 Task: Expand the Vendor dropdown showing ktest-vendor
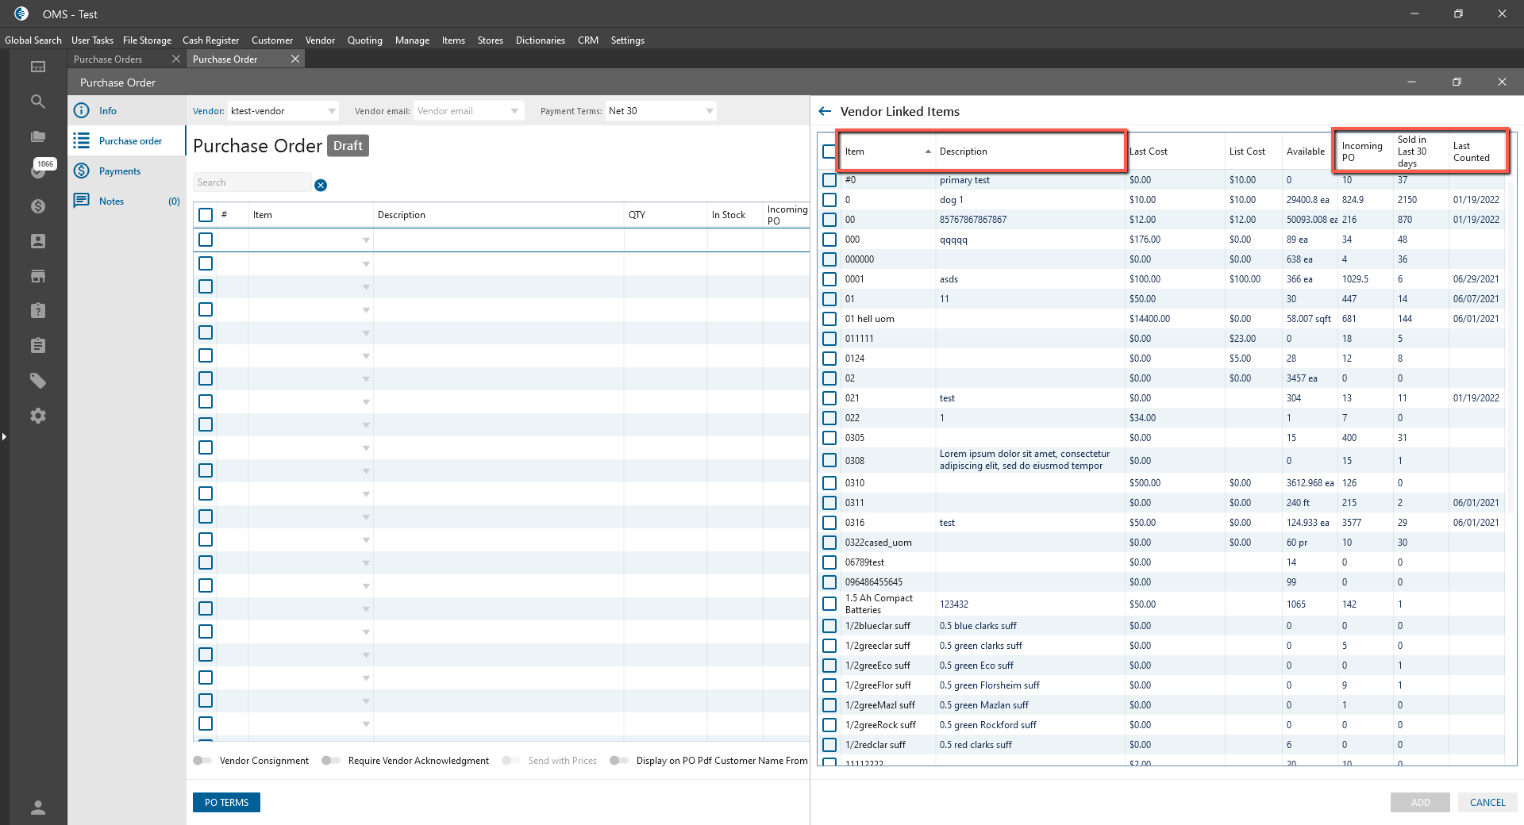tap(331, 111)
